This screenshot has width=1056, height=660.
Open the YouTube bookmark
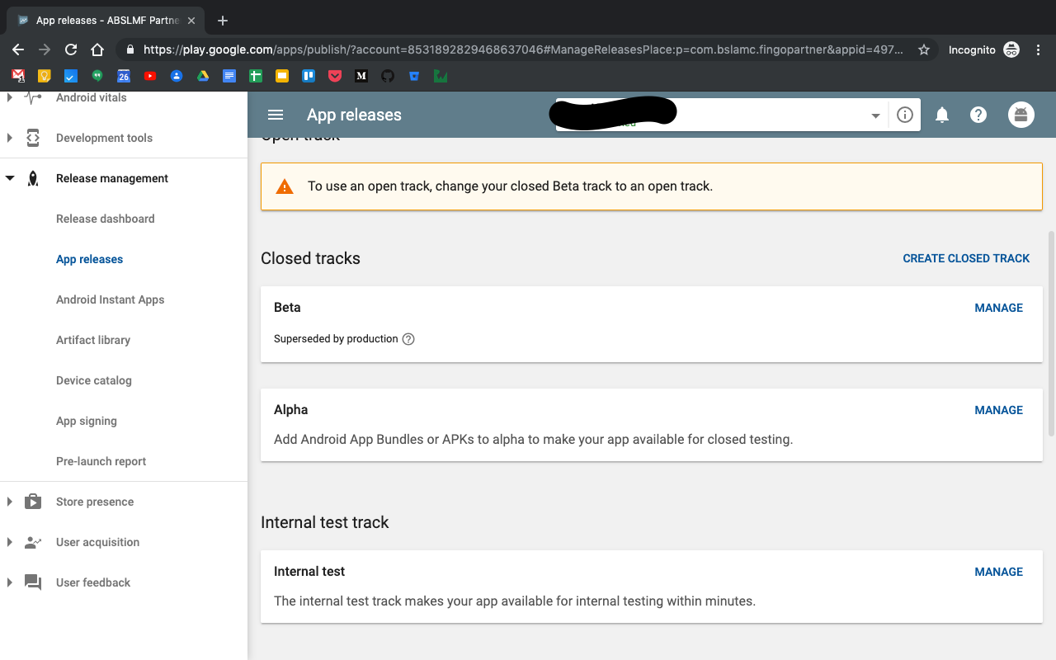[150, 76]
